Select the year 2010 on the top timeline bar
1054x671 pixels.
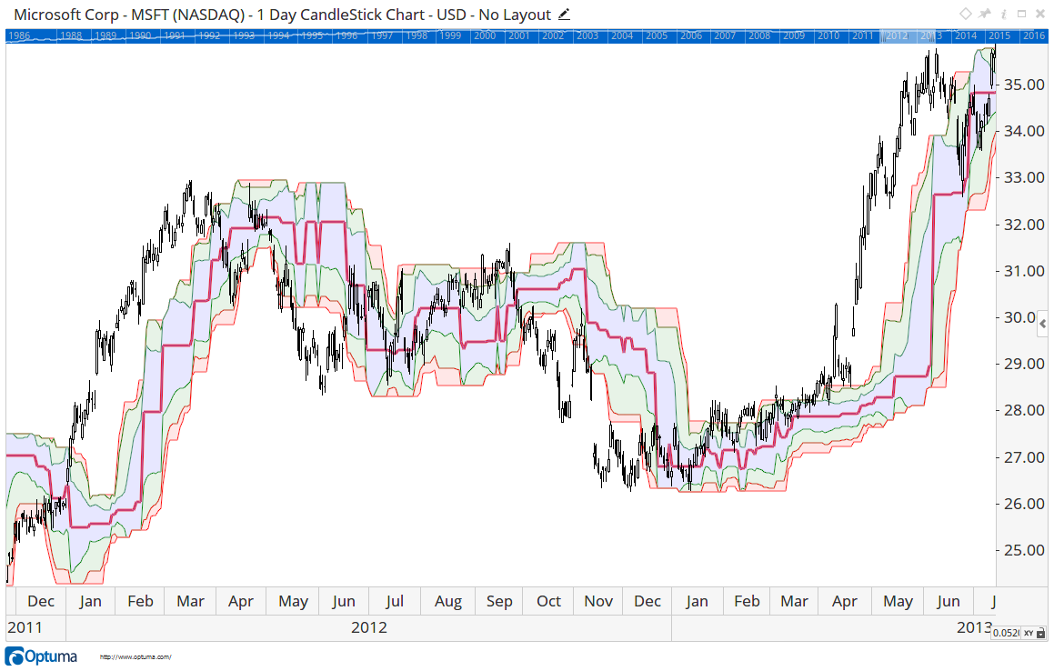point(829,35)
